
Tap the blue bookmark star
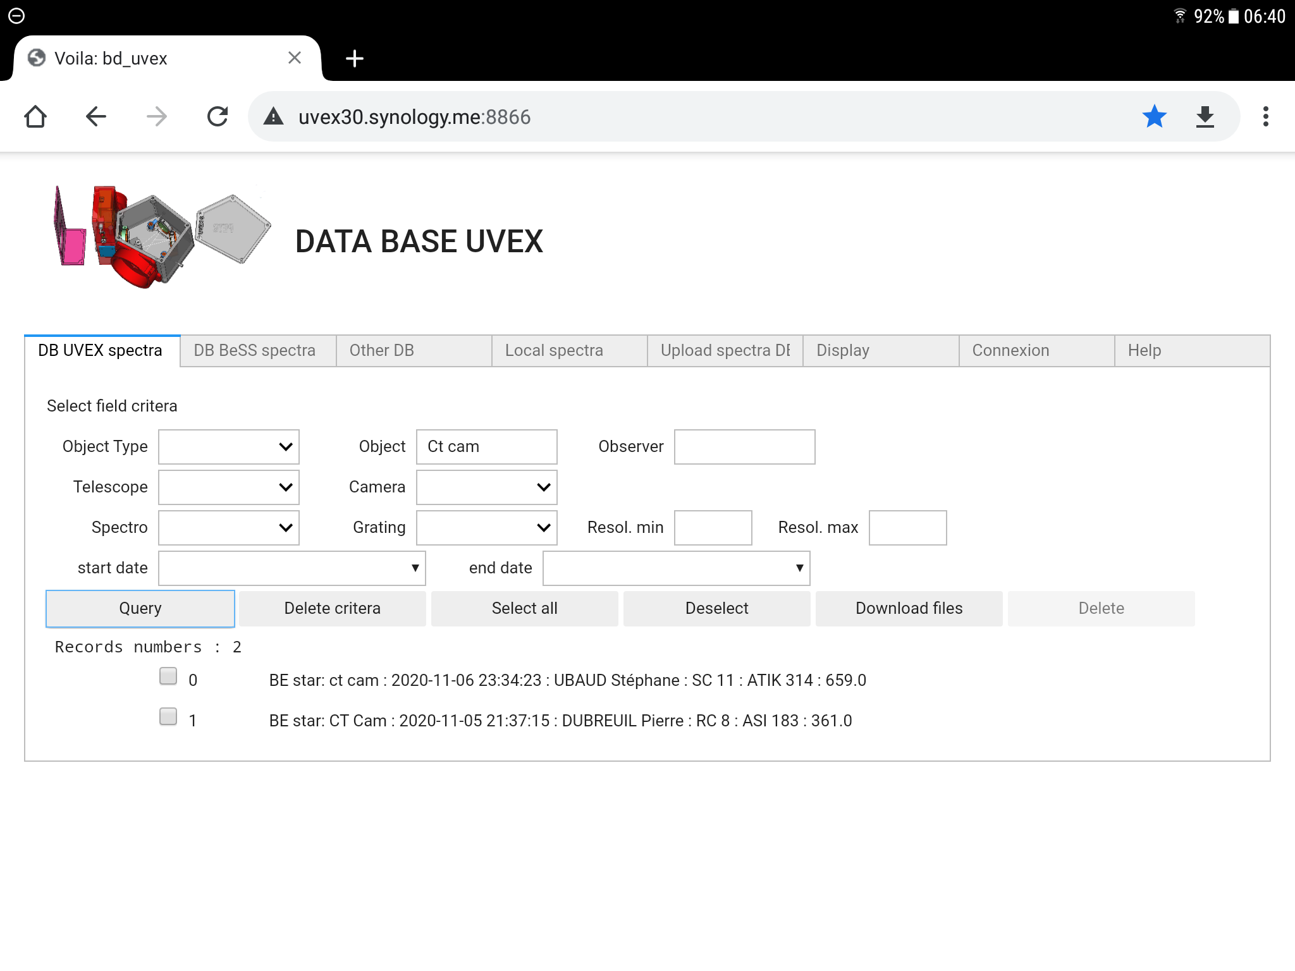click(x=1154, y=116)
